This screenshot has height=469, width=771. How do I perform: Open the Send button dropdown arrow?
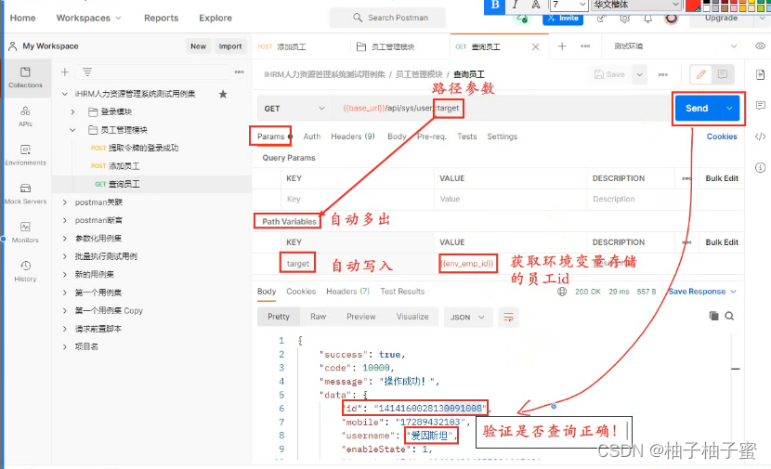pyautogui.click(x=729, y=108)
